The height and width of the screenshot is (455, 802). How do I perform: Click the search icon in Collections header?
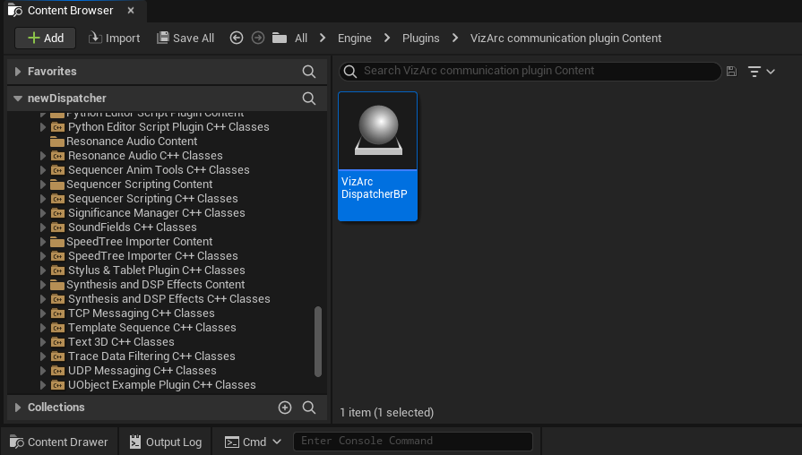309,408
